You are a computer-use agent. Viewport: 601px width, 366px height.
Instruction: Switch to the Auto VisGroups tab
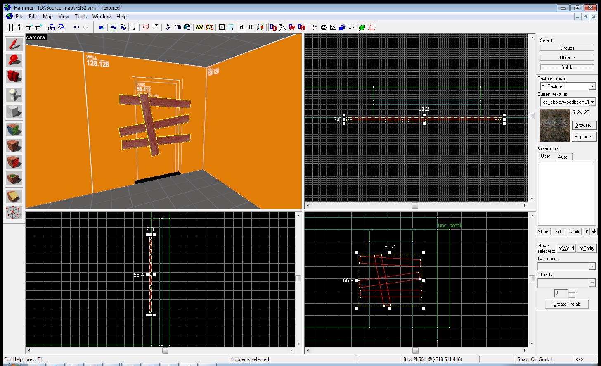tap(563, 157)
